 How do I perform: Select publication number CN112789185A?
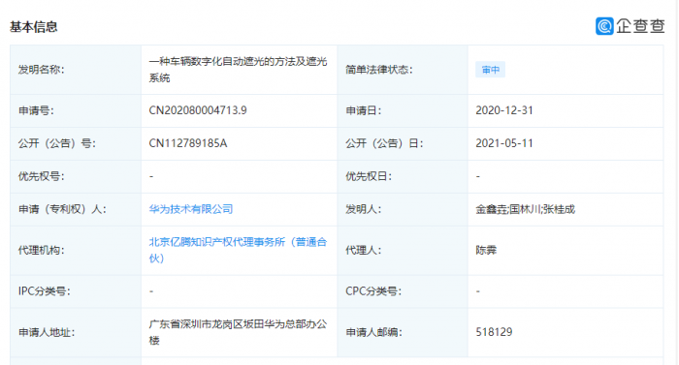tap(187, 143)
